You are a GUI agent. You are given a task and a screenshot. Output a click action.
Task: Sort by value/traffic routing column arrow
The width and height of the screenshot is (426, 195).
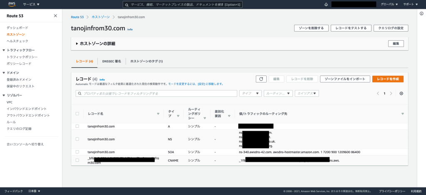tap(403, 114)
